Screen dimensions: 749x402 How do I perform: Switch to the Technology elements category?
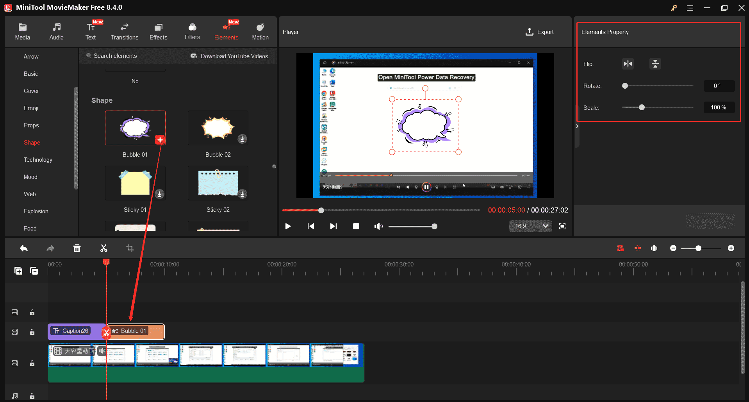(x=37, y=159)
